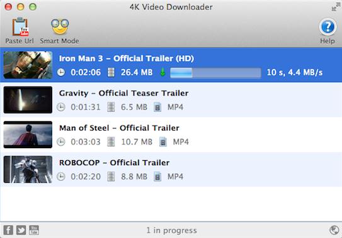Select the Man of Steel thumbnail
This screenshot has width=342, height=238.
coord(28,134)
